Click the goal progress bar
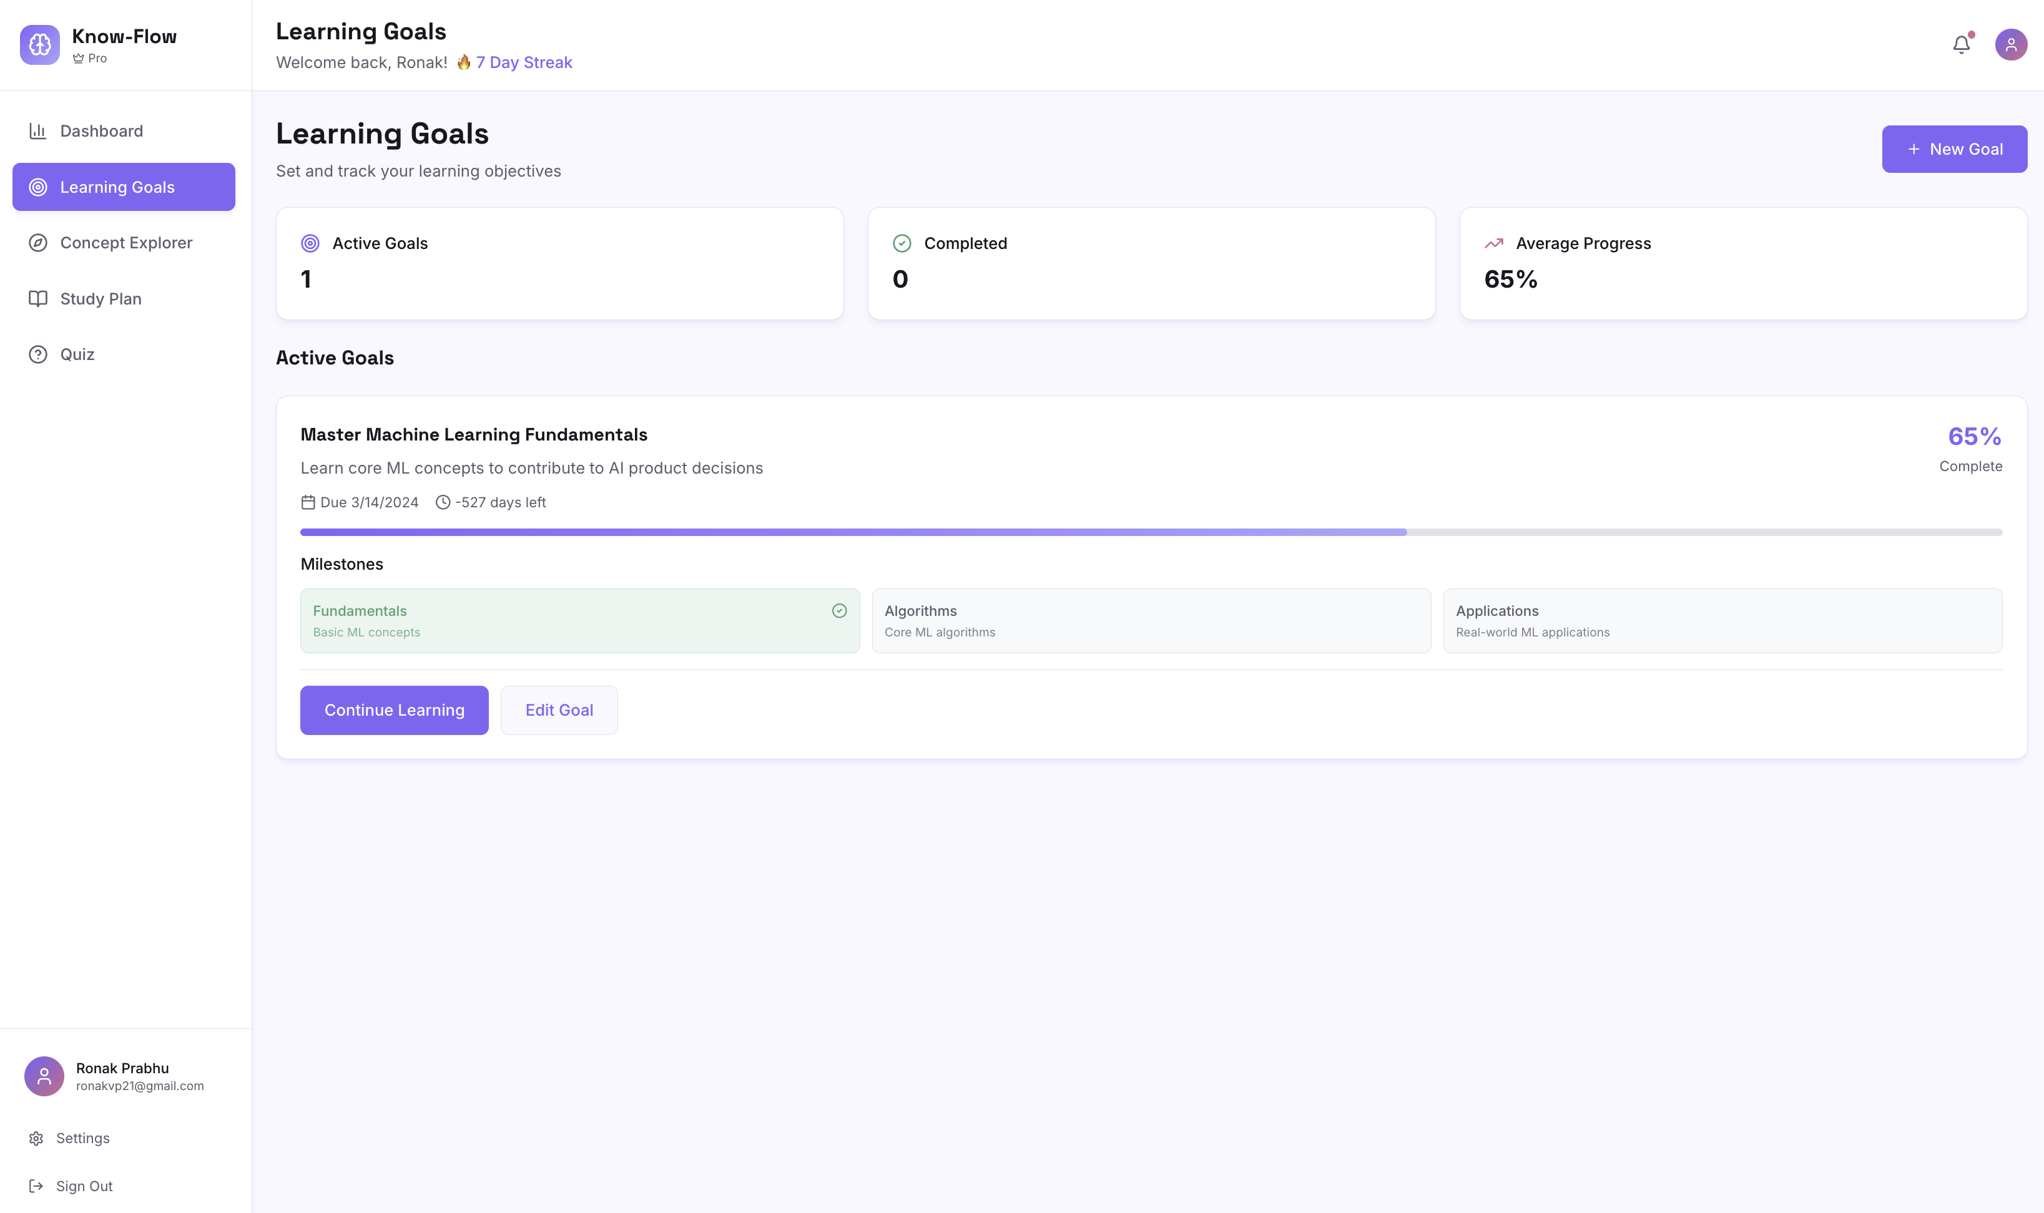 click(x=1151, y=532)
